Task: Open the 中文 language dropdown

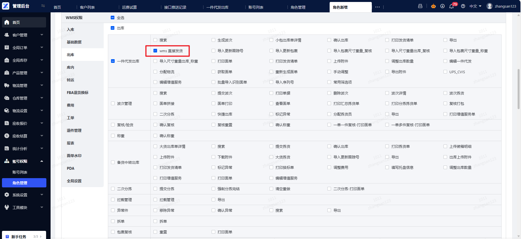Action: click(x=475, y=6)
